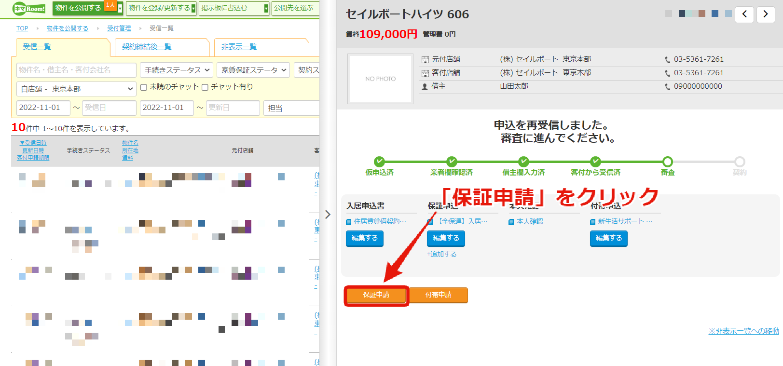Click the 本人確認 document icon
This screenshot has width=783, height=366.
click(x=511, y=222)
